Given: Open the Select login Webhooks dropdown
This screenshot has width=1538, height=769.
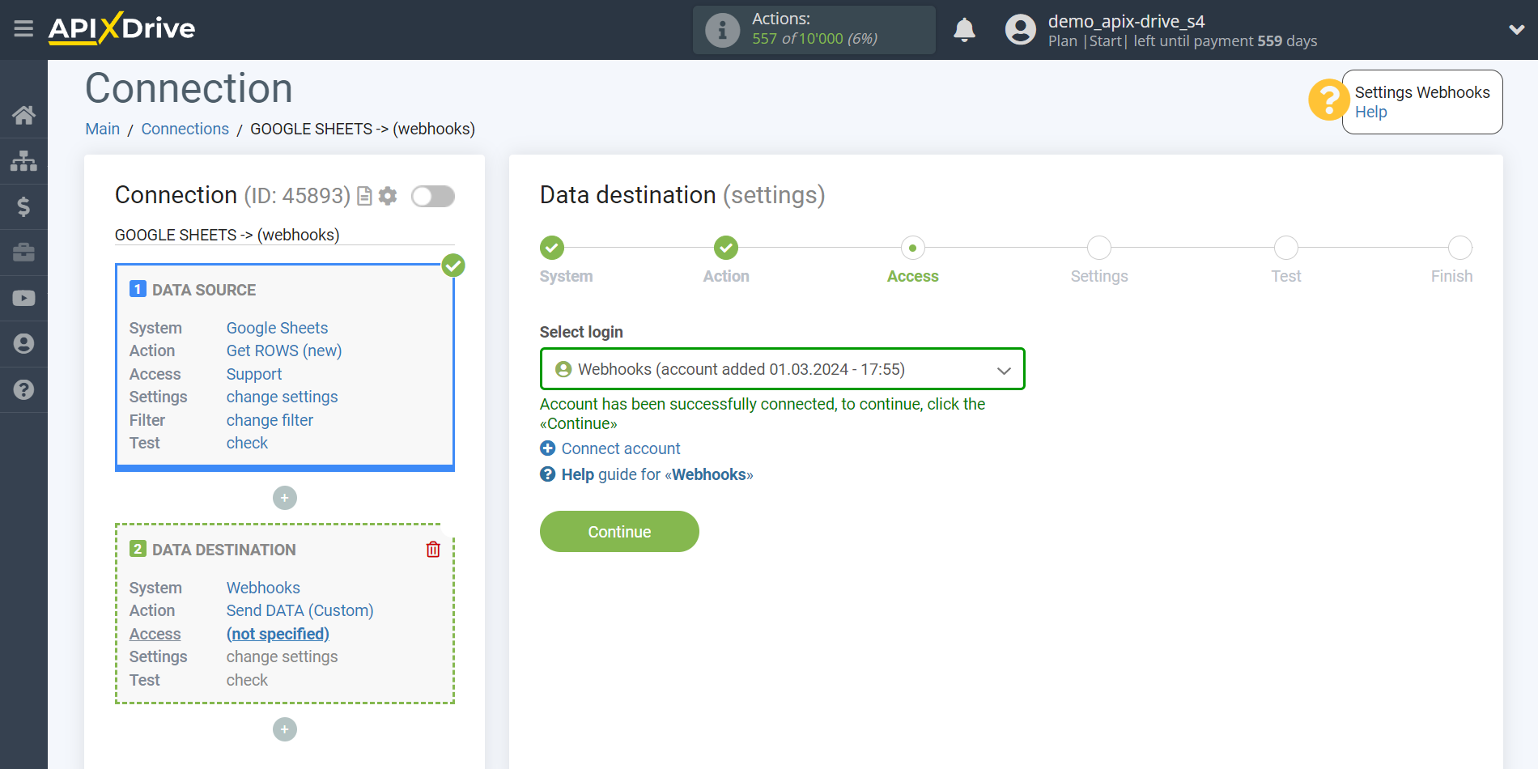Looking at the screenshot, I should (781, 369).
